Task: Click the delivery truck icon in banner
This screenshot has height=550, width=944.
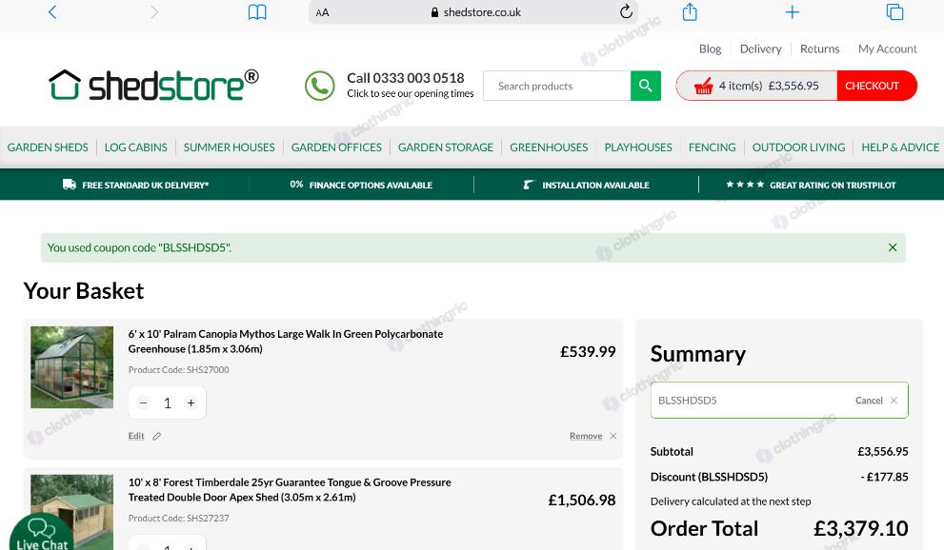Action: click(x=70, y=184)
